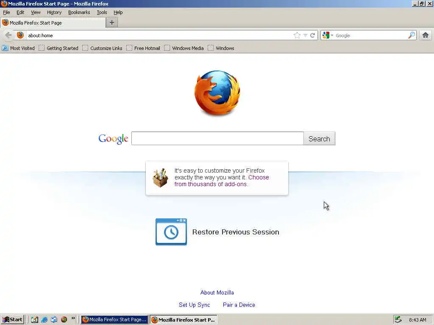Open the Most Visited bookmarks folder
This screenshot has width=434, height=325.
19,48
